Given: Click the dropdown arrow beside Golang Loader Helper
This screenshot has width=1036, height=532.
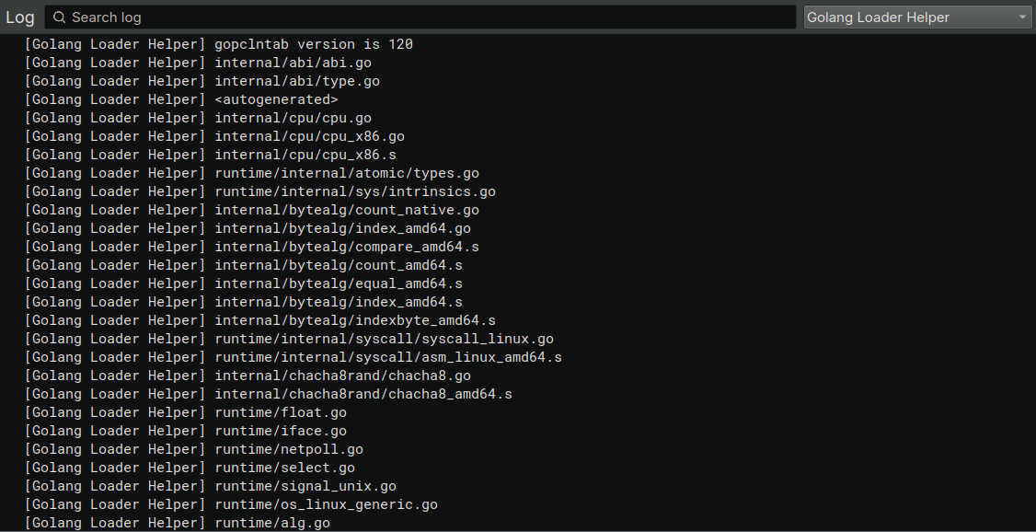Looking at the screenshot, I should coord(1023,17).
